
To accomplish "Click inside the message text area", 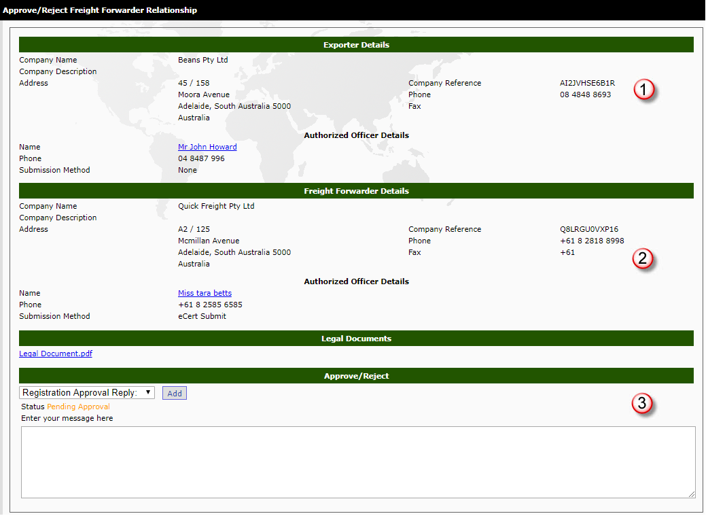I will point(357,462).
